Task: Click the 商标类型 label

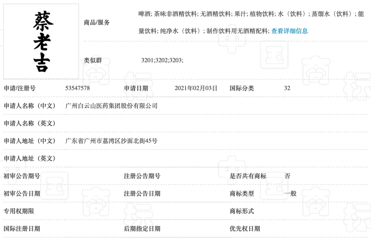Action: [242, 194]
